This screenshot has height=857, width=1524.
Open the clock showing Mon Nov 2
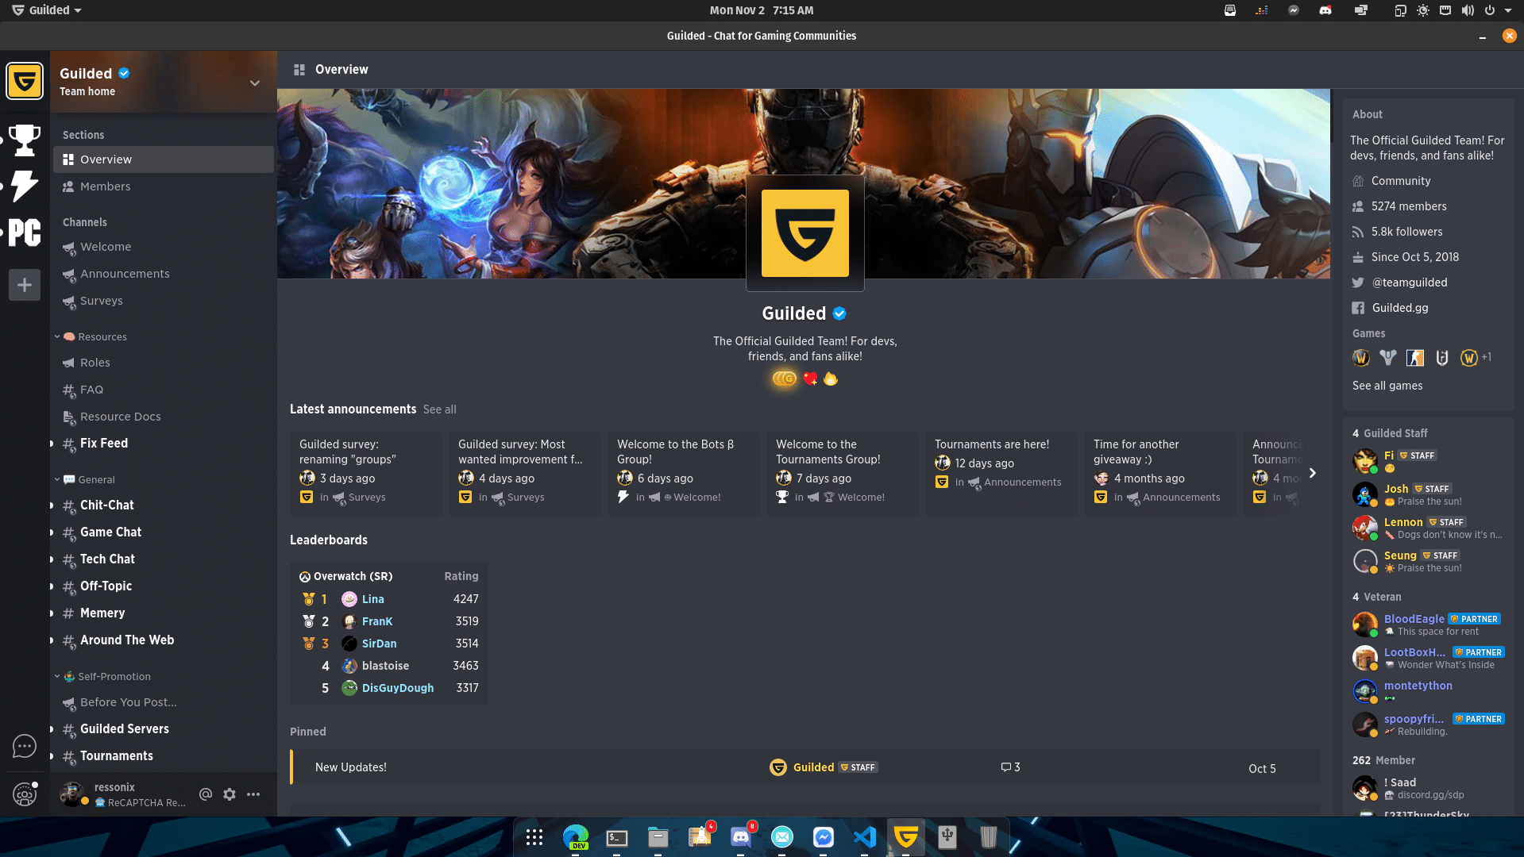coord(762,10)
